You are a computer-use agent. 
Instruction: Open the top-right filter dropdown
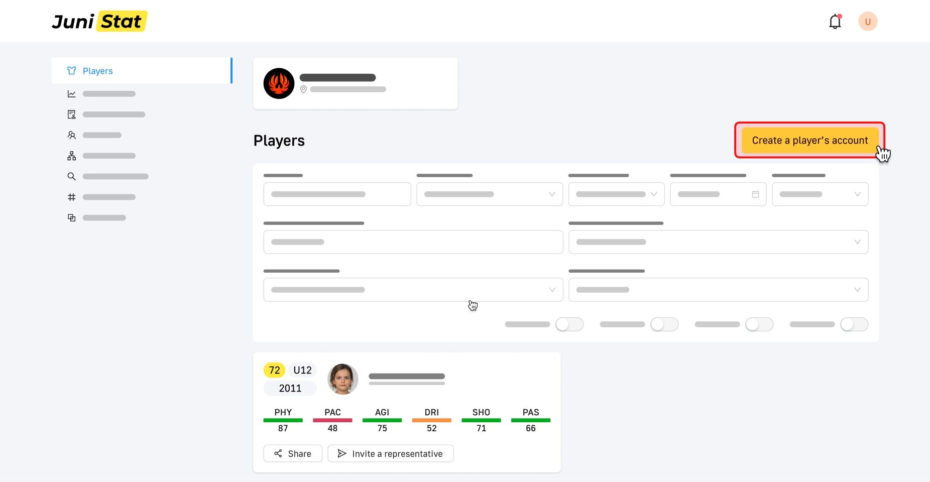point(820,194)
